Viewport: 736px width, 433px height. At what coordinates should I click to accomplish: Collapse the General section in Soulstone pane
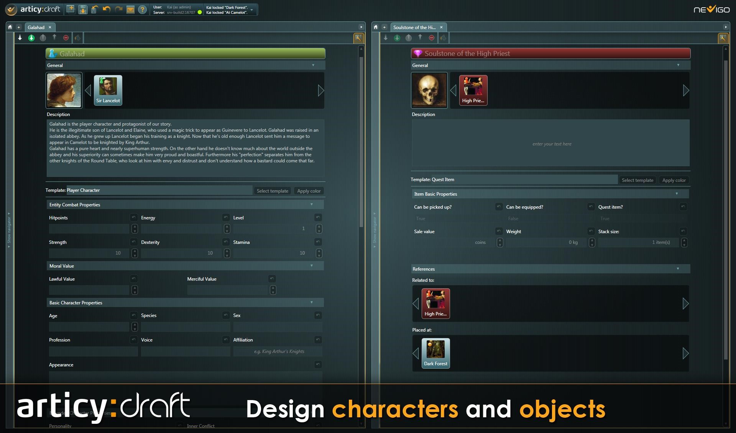(x=678, y=65)
